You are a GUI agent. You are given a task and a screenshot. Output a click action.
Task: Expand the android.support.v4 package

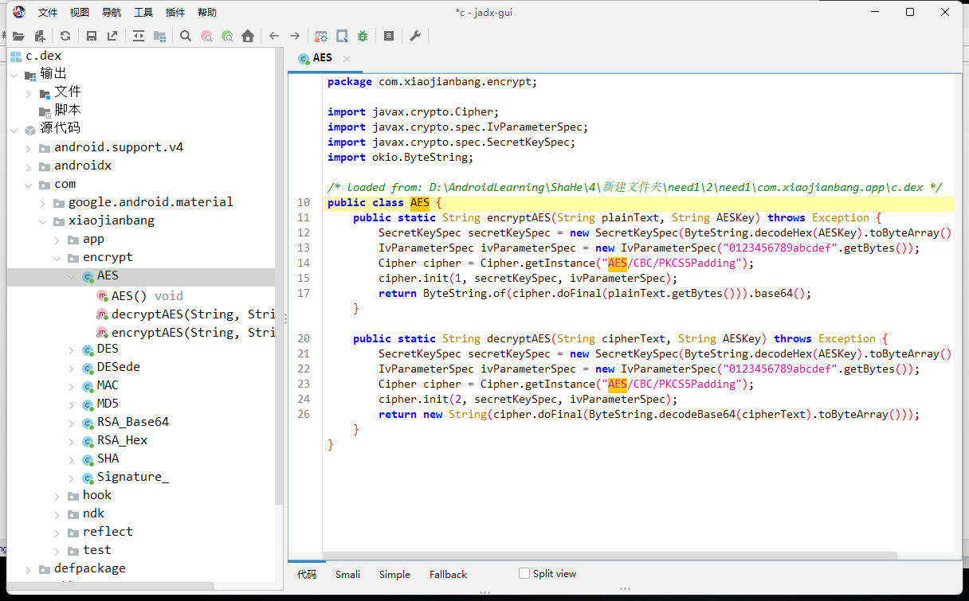[x=29, y=148]
